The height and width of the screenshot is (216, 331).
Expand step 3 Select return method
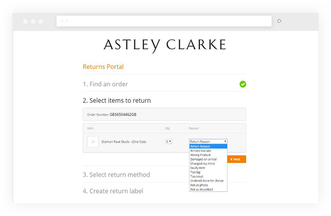pos(116,175)
